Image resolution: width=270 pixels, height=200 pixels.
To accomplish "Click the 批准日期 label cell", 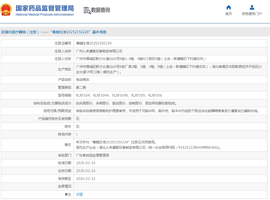I will (x=37, y=163).
